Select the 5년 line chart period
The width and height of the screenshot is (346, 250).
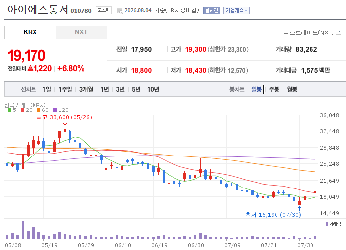(136, 89)
